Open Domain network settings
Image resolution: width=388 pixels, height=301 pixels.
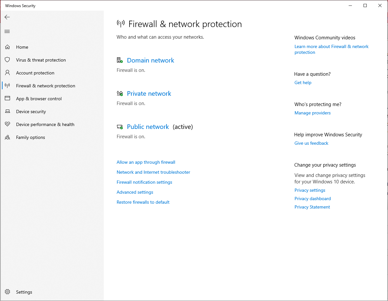pyautogui.click(x=150, y=60)
